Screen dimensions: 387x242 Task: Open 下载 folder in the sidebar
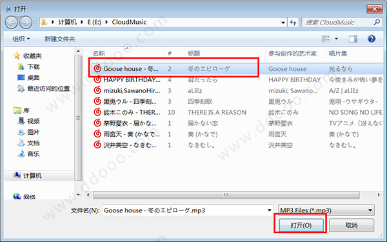[x=34, y=66]
